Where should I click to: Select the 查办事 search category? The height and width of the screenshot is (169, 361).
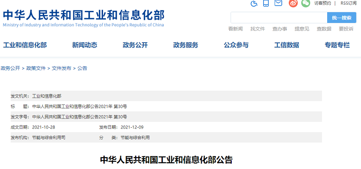280,29
